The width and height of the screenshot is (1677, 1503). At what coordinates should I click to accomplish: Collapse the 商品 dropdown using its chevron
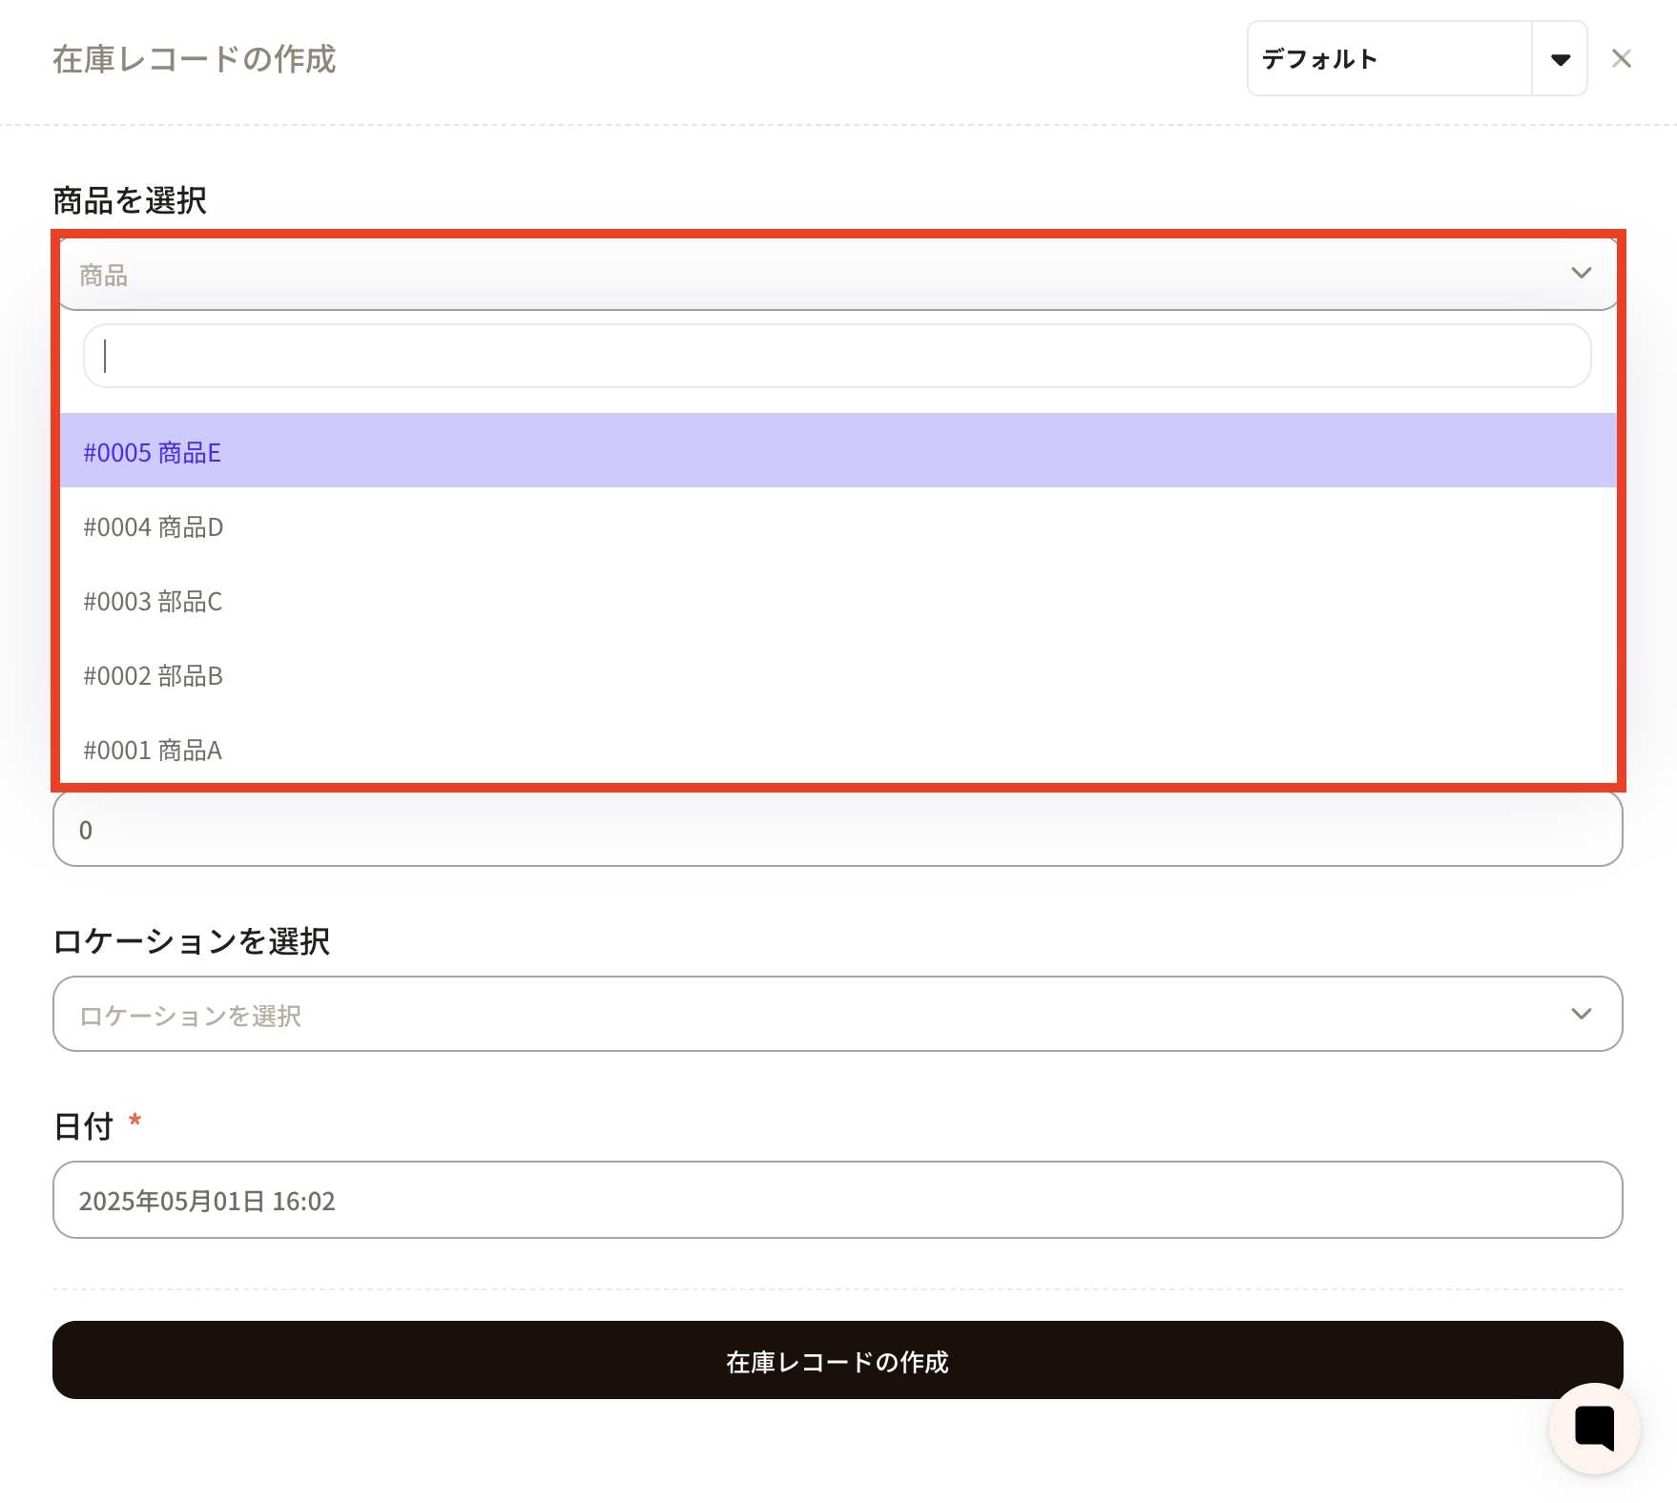pos(1581,274)
